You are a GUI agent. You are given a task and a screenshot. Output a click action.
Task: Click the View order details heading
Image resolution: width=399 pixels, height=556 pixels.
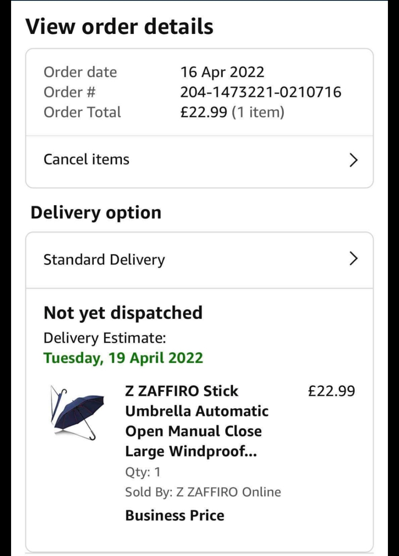120,26
